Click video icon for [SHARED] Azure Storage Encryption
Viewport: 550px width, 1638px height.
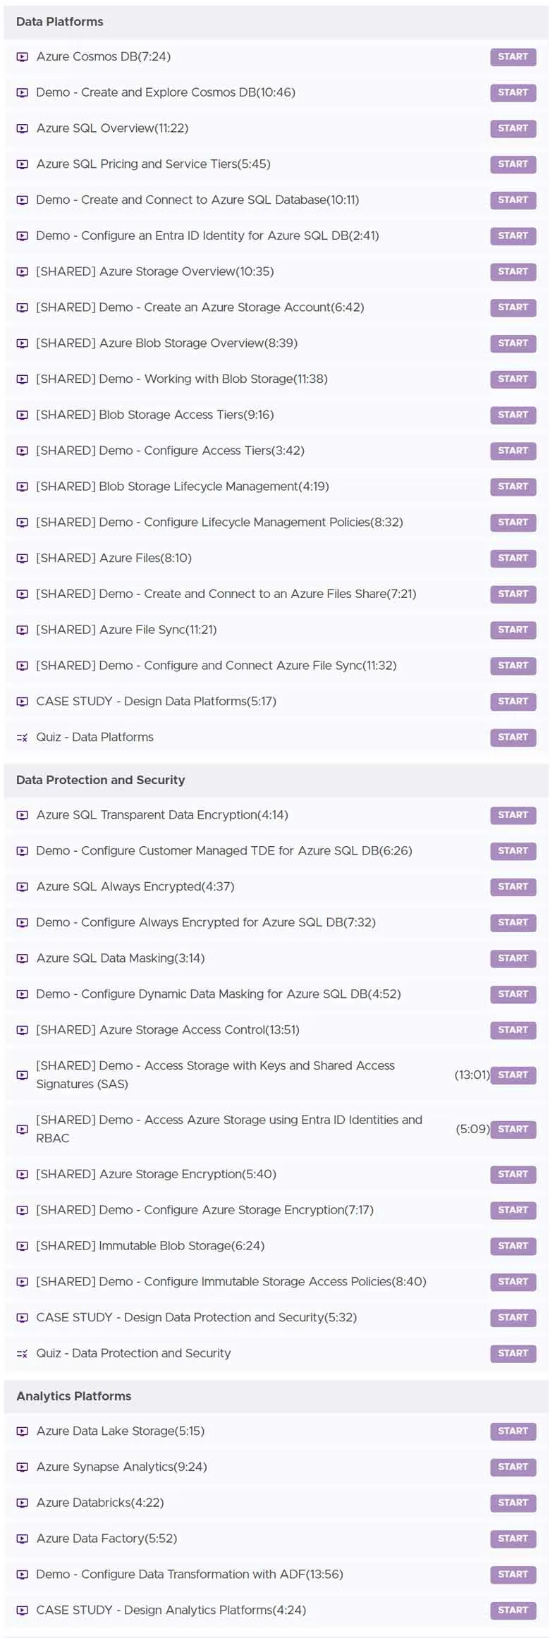pos(23,1175)
